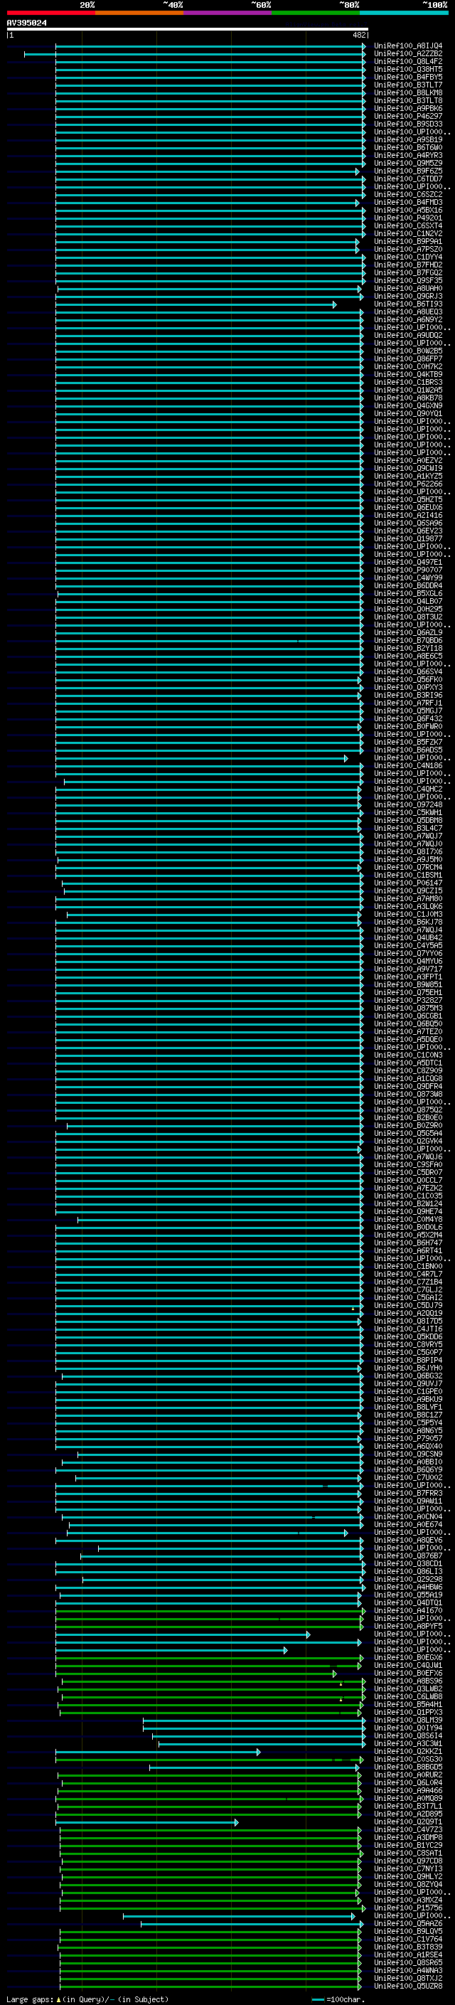Click the orange ~40% identity legend segment

coord(139,13)
